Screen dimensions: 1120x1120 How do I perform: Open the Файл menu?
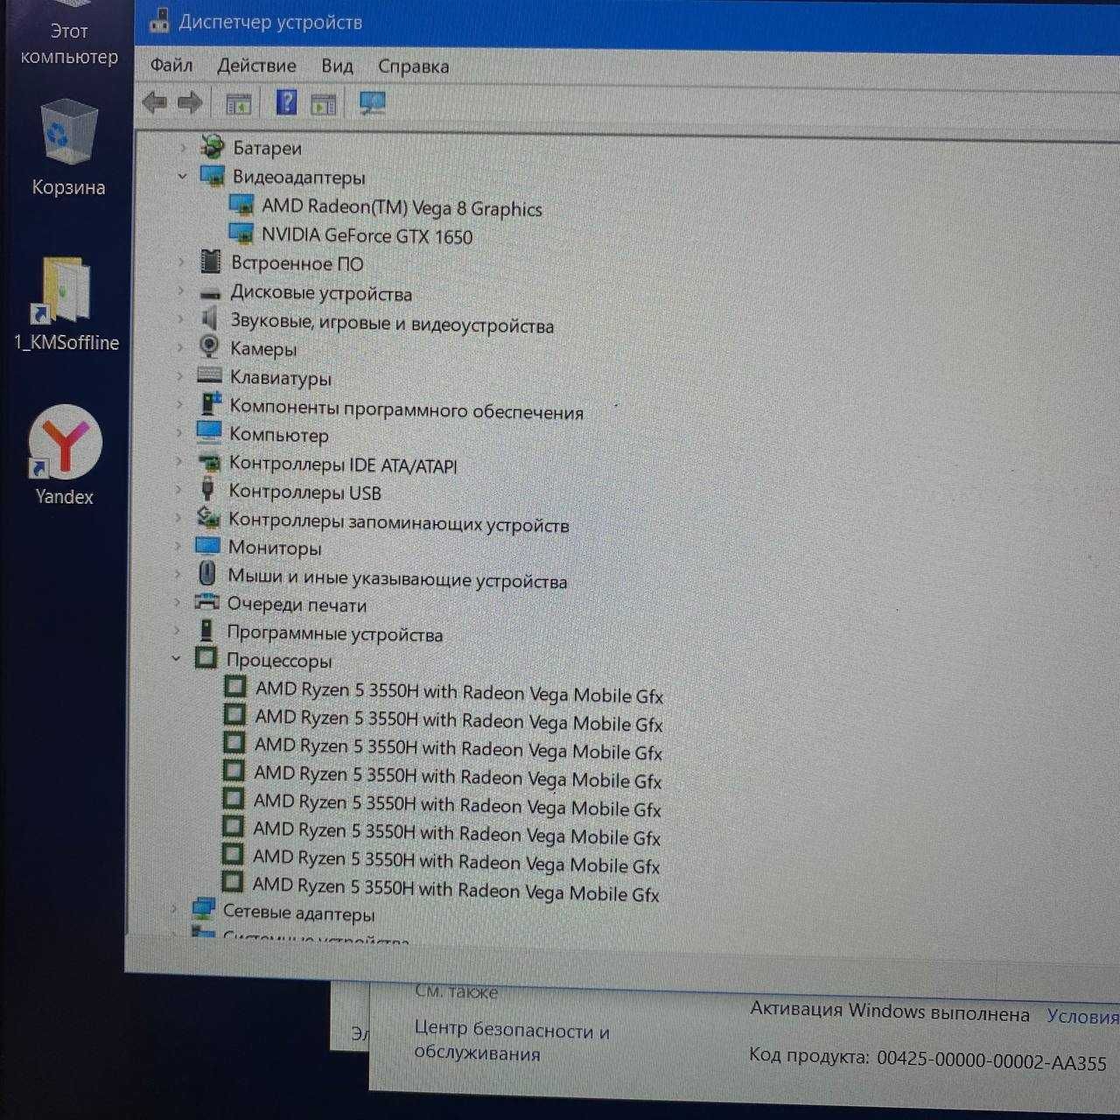171,65
